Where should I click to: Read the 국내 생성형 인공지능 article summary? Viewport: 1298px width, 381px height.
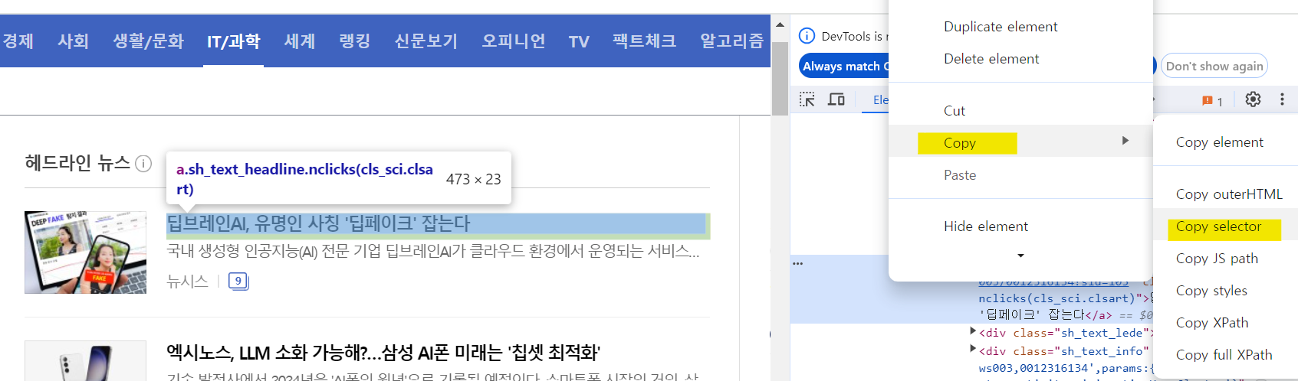click(x=433, y=251)
